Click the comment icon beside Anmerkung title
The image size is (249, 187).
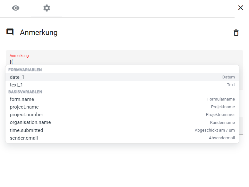[x=10, y=32]
